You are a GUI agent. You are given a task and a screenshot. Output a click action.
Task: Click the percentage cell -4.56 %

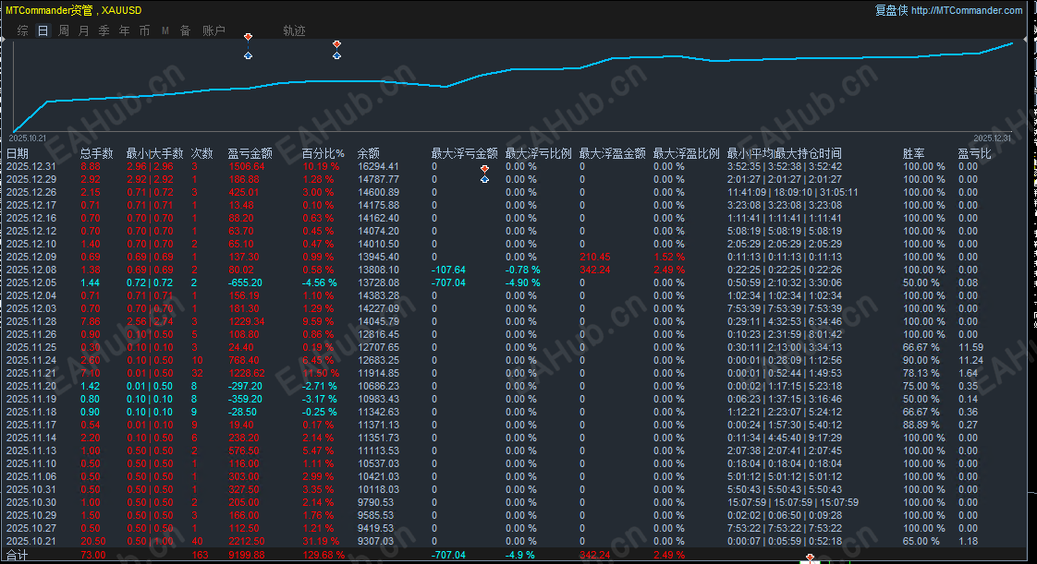coord(320,282)
